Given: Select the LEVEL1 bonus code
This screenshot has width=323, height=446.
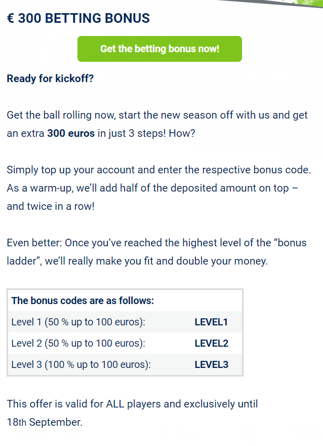Looking at the screenshot, I should coord(211,322).
